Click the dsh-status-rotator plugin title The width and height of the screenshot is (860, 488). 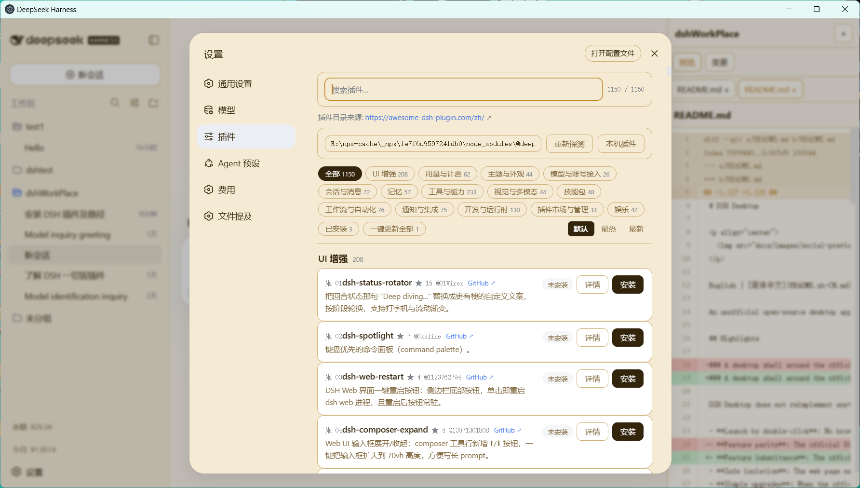(377, 283)
